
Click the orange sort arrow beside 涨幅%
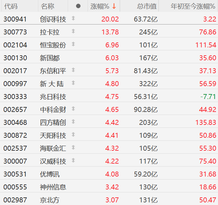pos(114,6)
